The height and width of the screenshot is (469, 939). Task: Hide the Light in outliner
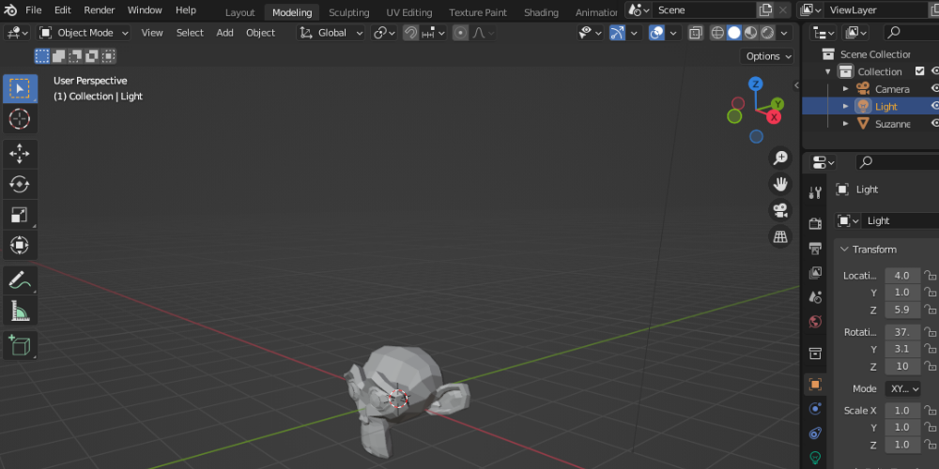934,106
